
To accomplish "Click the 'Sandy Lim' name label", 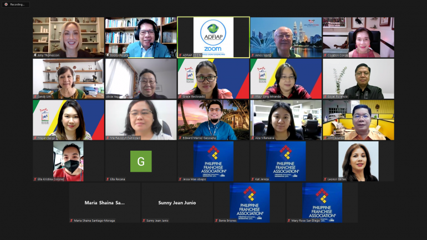I will [x=44, y=96].
